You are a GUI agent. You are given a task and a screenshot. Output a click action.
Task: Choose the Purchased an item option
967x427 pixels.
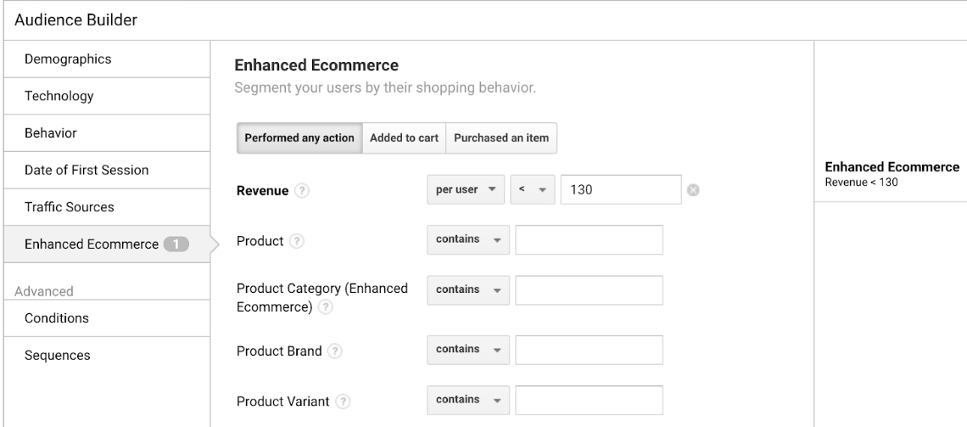(x=501, y=138)
